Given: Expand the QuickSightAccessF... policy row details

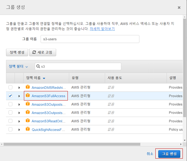Looking at the screenshot, I should pyautogui.click(x=19, y=130).
